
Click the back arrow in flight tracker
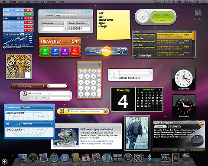pos(135,55)
